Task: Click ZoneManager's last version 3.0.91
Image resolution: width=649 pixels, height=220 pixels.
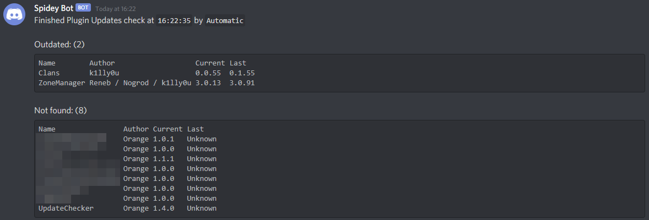Action: [x=242, y=83]
